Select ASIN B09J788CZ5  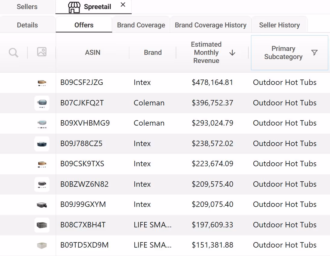pos(81,143)
